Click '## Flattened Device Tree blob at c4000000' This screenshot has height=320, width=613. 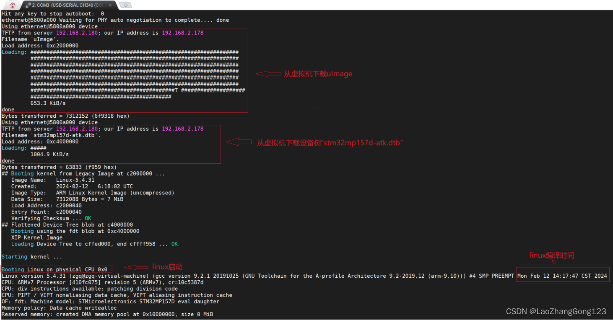(67, 225)
